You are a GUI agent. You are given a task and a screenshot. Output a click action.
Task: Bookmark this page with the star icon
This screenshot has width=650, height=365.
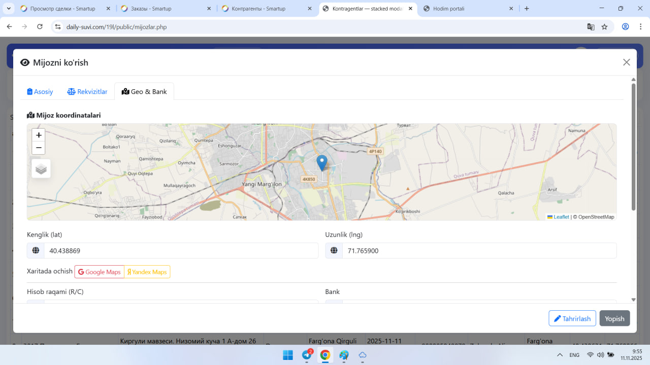coord(604,27)
